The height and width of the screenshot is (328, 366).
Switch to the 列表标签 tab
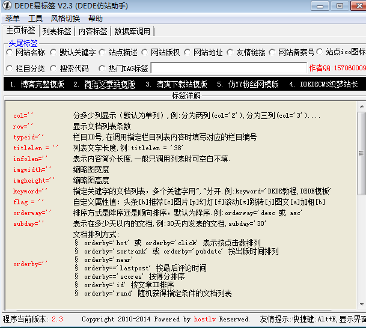tap(56, 31)
